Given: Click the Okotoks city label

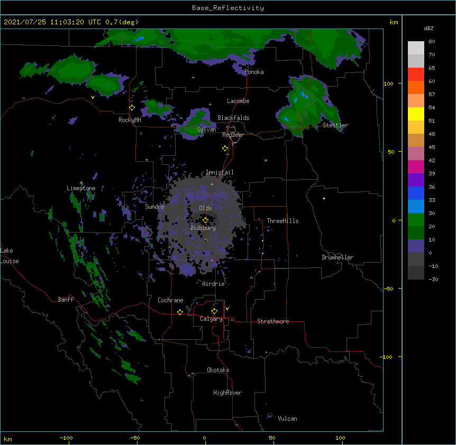Looking at the screenshot, I should pos(218,370).
